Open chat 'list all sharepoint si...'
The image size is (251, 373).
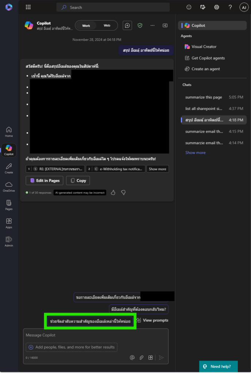214,109
